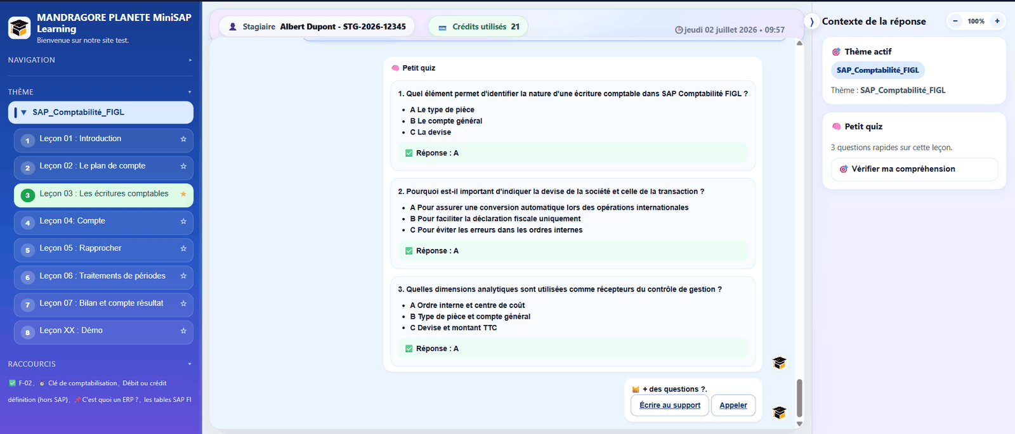This screenshot has height=434, width=1015.
Task: Click the card icon beside Crédits utilisés
Action: tap(443, 27)
